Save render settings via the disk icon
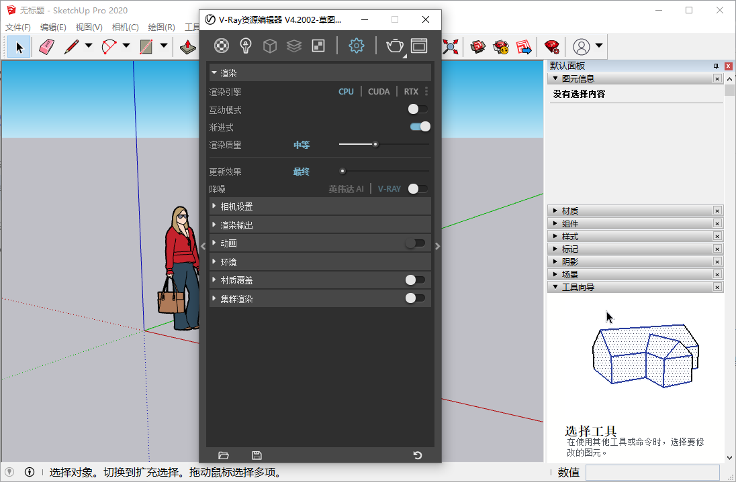This screenshot has height=482, width=736. [256, 455]
